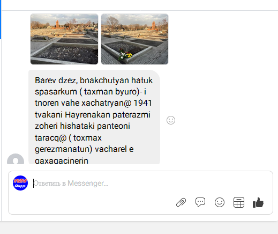278x234 pixels.
Task: Open the left cemetery photo
Action: coord(64,39)
